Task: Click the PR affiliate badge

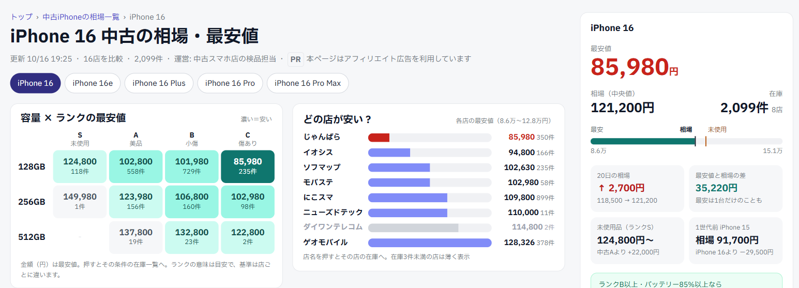Action: (x=295, y=59)
